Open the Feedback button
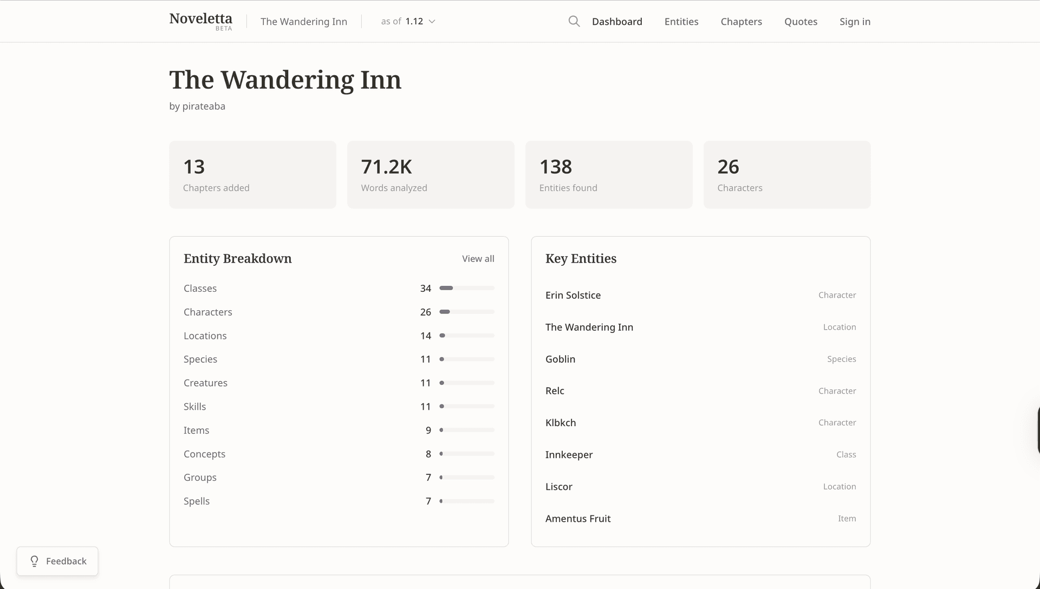 [57, 561]
